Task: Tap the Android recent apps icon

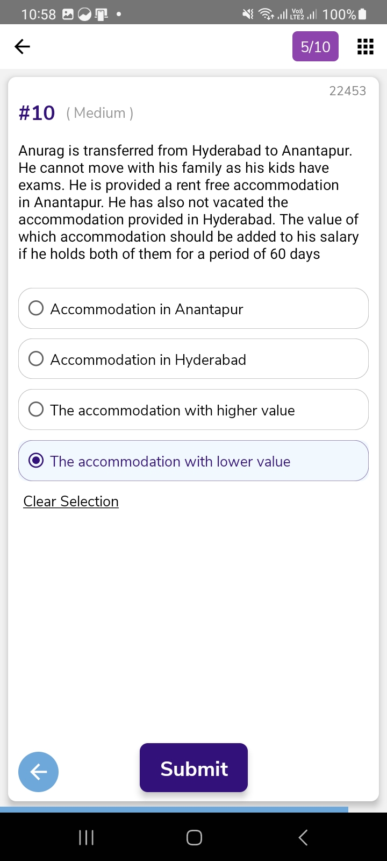Action: [87, 837]
